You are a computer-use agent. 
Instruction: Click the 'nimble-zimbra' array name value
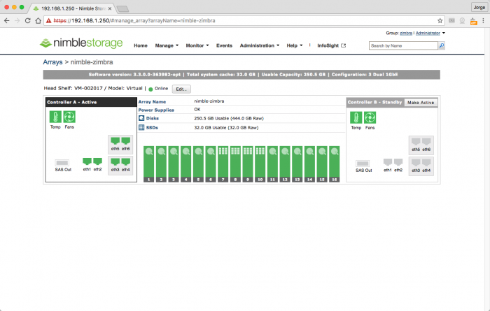click(x=209, y=101)
